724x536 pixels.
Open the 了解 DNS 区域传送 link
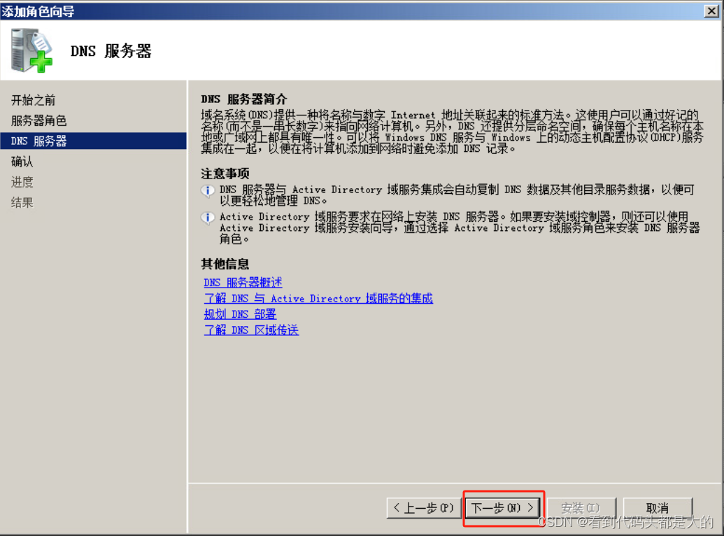251,330
